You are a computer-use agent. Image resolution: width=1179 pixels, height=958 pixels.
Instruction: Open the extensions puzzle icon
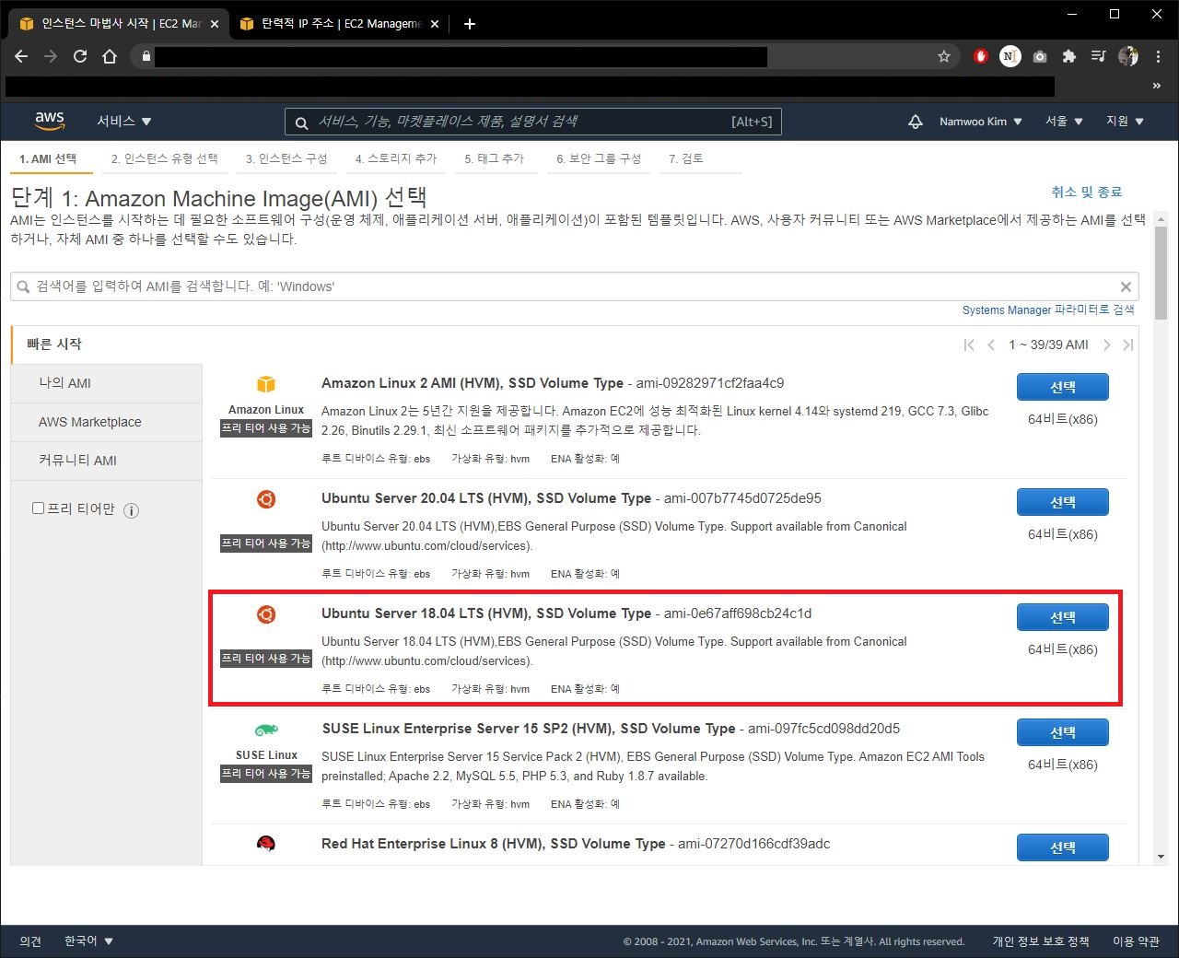tap(1069, 56)
